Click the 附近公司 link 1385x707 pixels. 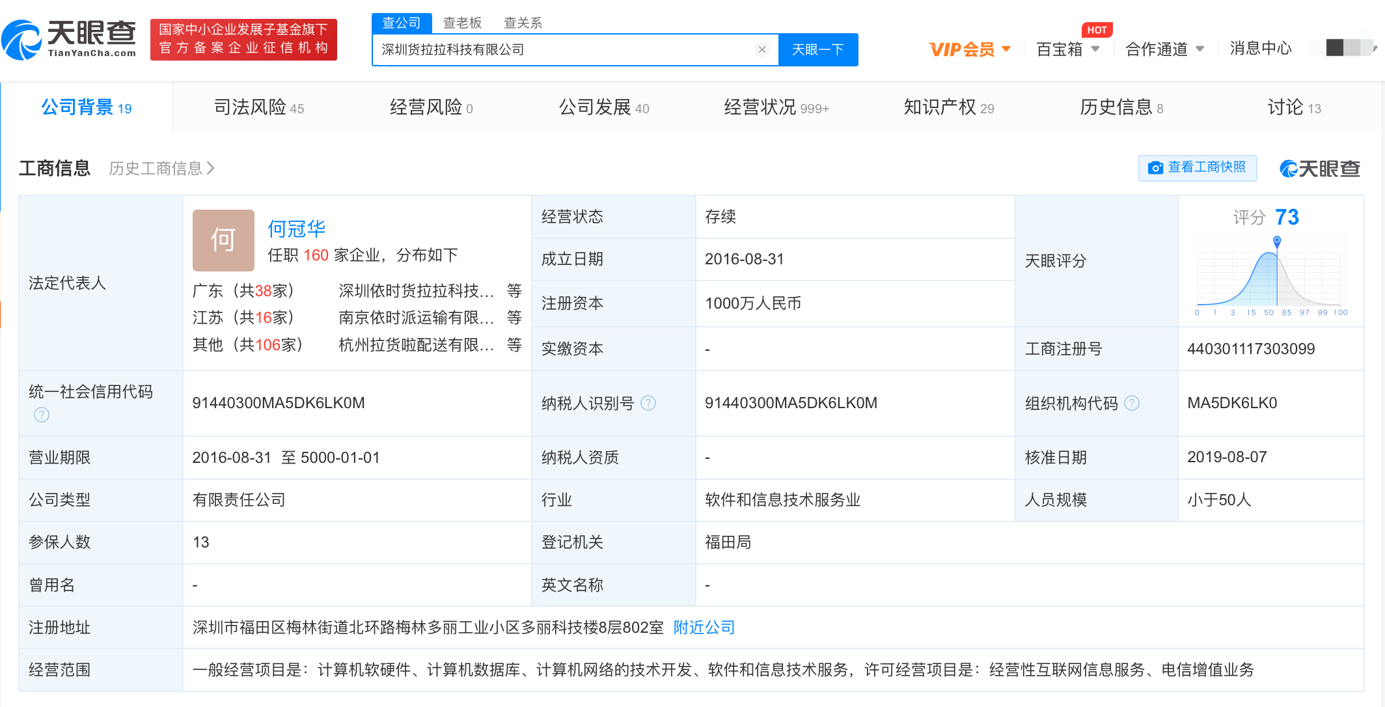click(704, 628)
